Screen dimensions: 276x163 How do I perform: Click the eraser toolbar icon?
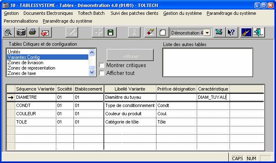point(150,32)
